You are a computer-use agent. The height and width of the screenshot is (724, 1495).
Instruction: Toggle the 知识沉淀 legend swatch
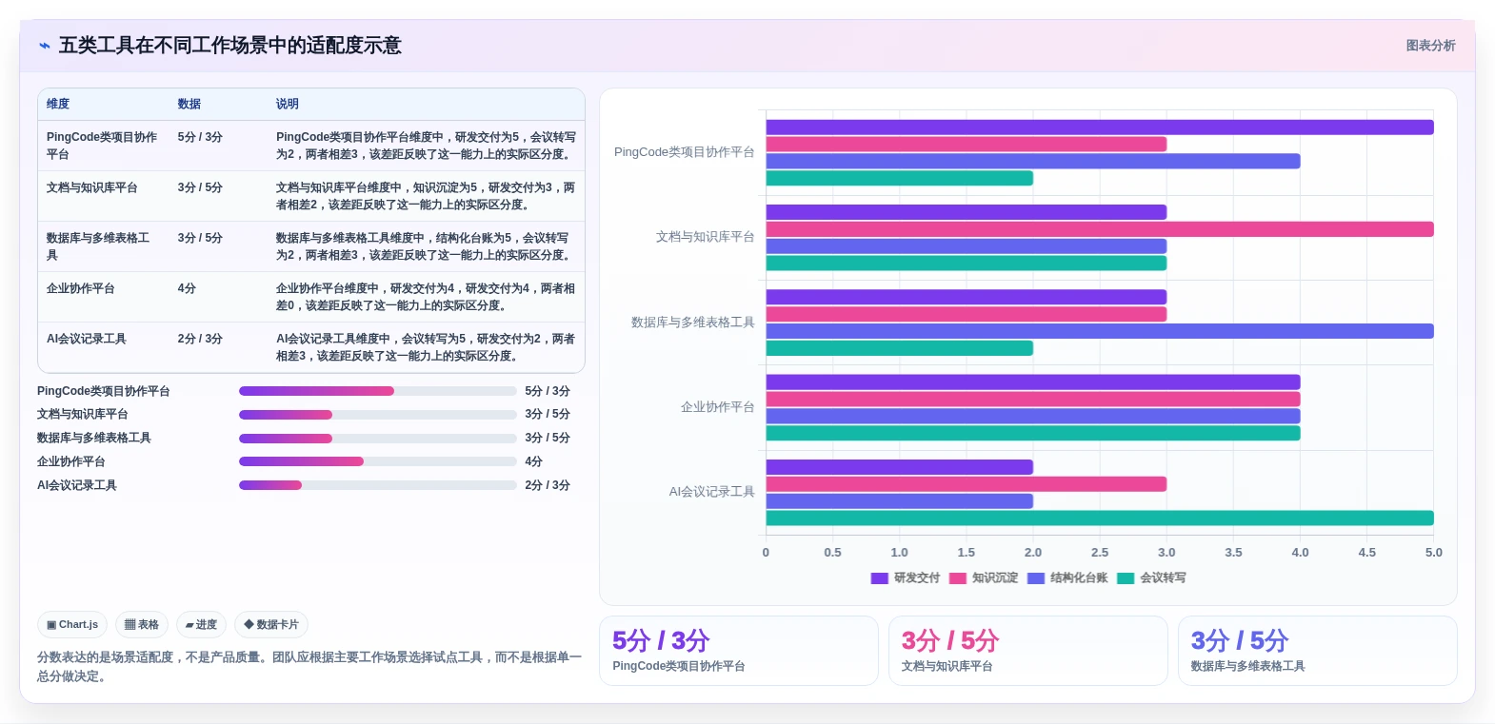pos(958,578)
